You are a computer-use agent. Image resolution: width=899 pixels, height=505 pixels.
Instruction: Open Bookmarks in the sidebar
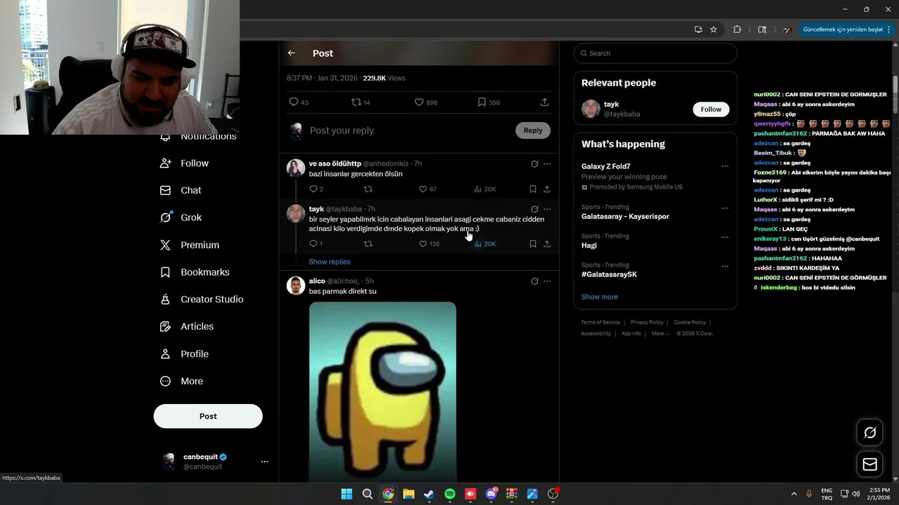(195, 272)
